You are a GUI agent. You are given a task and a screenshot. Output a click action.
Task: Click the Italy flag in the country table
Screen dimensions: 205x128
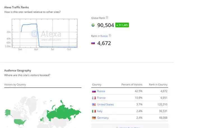click(94, 111)
